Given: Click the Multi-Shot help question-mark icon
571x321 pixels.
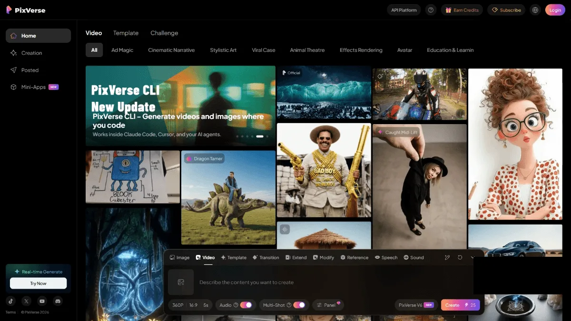Looking at the screenshot, I should tap(289, 305).
